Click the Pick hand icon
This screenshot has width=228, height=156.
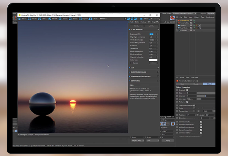(90, 19)
